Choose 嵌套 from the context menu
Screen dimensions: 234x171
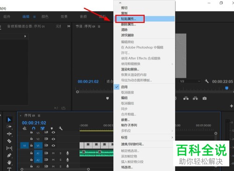click(x=144, y=120)
